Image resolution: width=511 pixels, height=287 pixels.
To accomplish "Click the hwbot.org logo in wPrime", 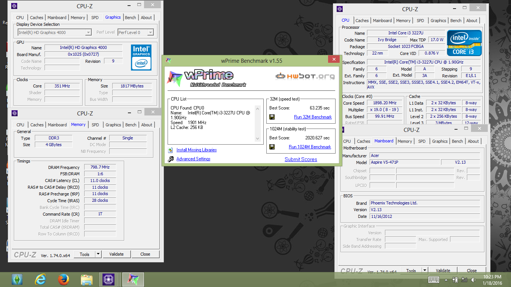I will pos(305,76).
